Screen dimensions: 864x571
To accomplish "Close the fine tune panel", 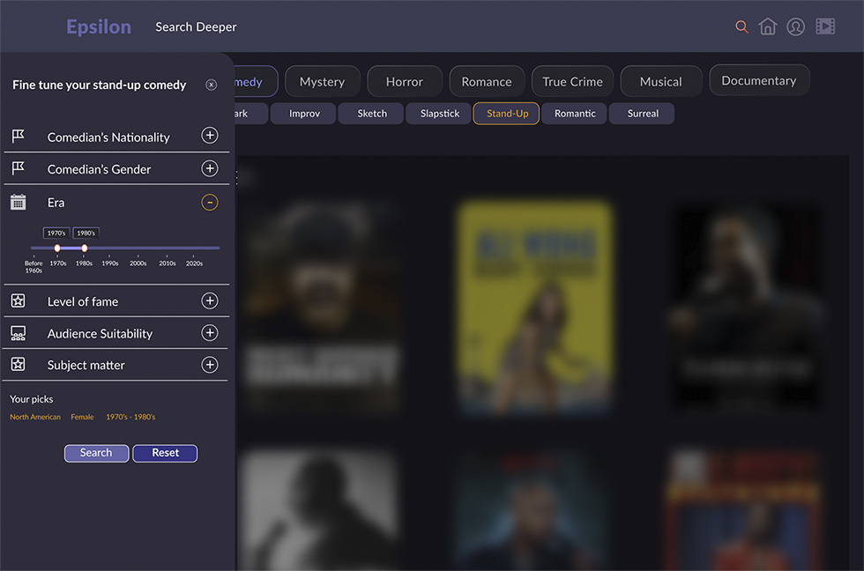I will point(211,85).
